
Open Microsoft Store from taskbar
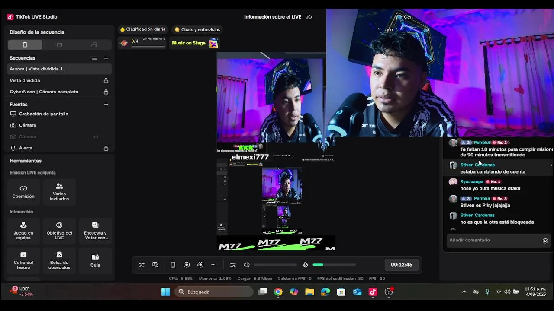[x=341, y=292]
